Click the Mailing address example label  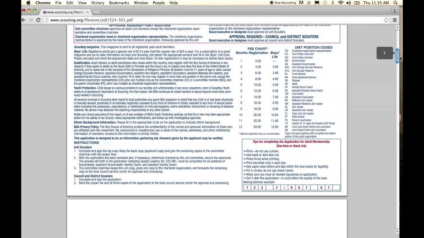259,182
